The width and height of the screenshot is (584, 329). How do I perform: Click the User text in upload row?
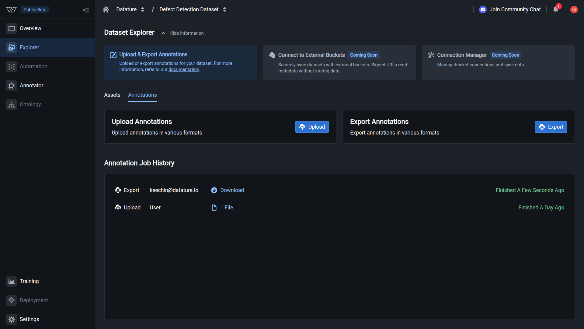[x=155, y=208]
